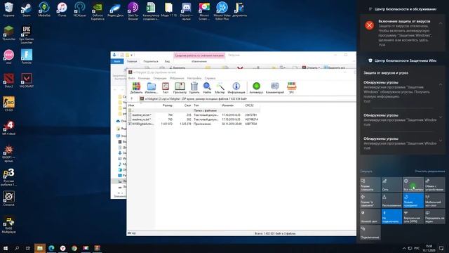Open the Настройки menu in WinRAR

coord(194,78)
